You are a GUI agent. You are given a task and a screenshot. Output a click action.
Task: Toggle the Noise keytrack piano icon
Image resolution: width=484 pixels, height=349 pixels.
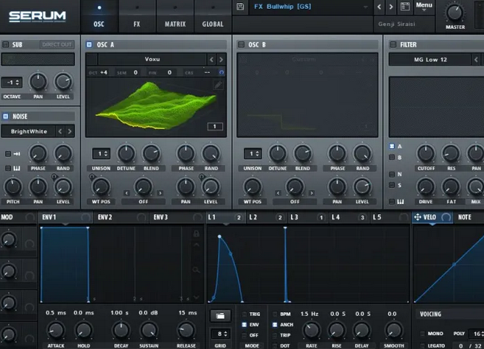(17, 168)
